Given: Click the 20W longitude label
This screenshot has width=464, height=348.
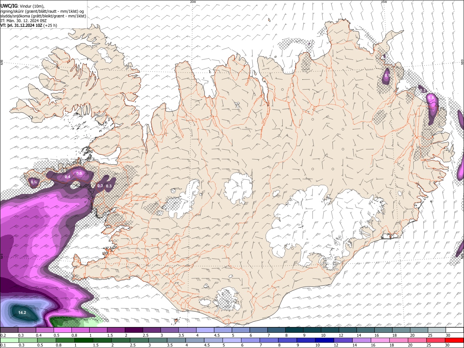Looking at the screenshot, I should point(193,2).
